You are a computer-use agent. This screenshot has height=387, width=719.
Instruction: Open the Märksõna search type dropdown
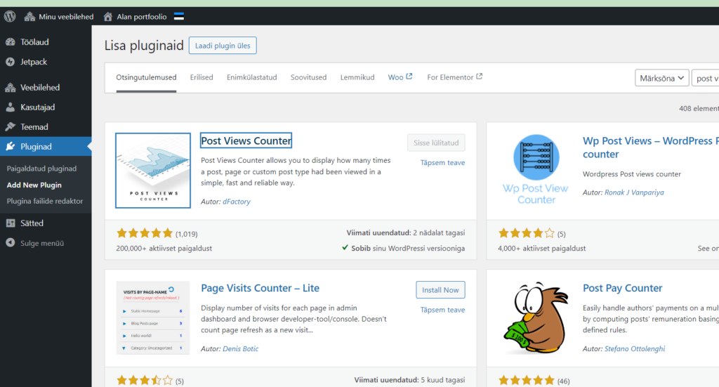click(661, 79)
